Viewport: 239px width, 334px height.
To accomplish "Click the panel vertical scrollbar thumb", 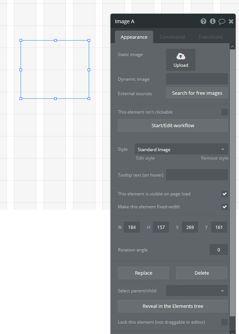I will point(233,183).
